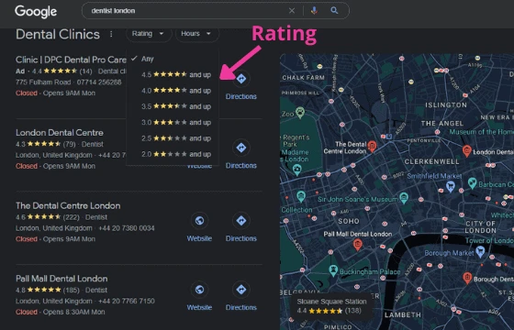
Task: Click Borough Dental red map pin
Action: (467, 278)
